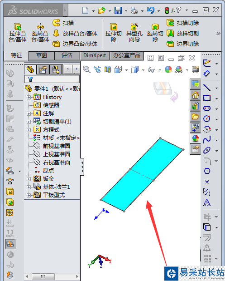
Task: Click the Help question mark icon
Action: [x=178, y=10]
